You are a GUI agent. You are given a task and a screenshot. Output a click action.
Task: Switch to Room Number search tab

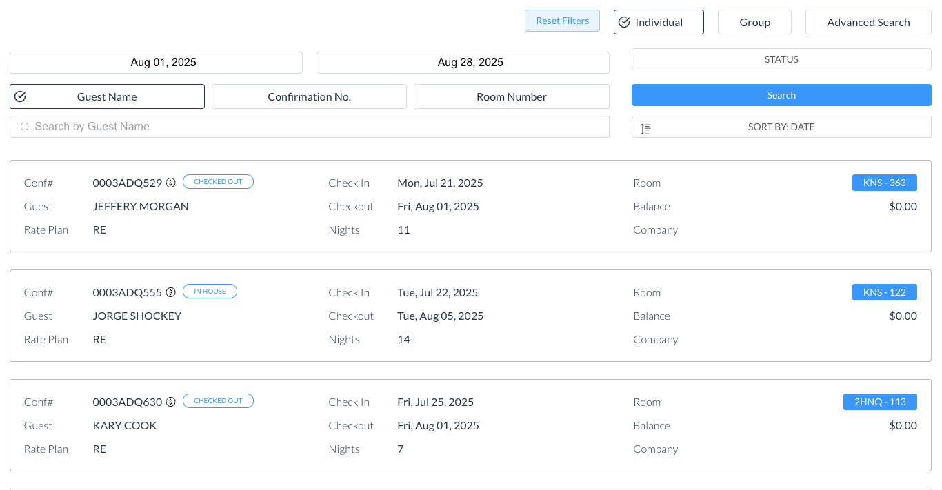tap(511, 96)
